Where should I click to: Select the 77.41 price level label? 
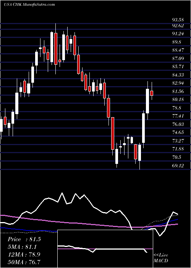(178, 116)
